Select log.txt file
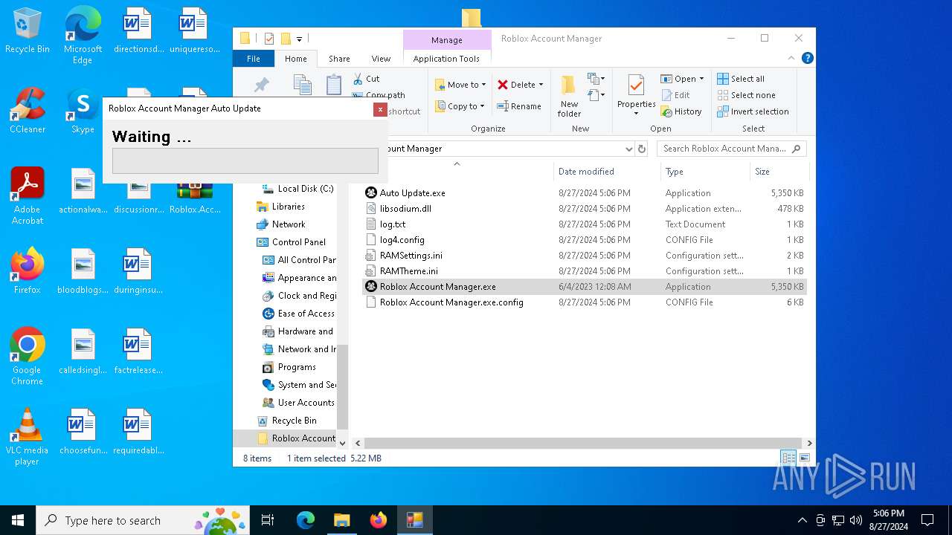The width and height of the screenshot is (952, 535). pyautogui.click(x=584, y=224)
